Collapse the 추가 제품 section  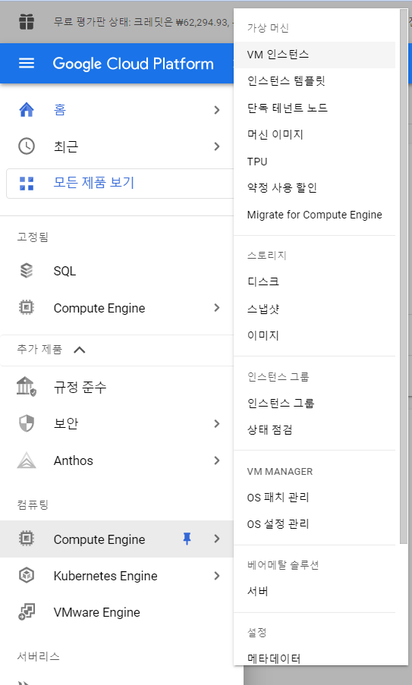pos(80,350)
